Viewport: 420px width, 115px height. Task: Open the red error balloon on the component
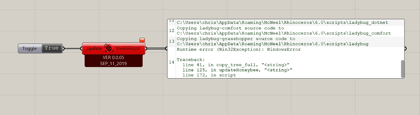coord(142,40)
